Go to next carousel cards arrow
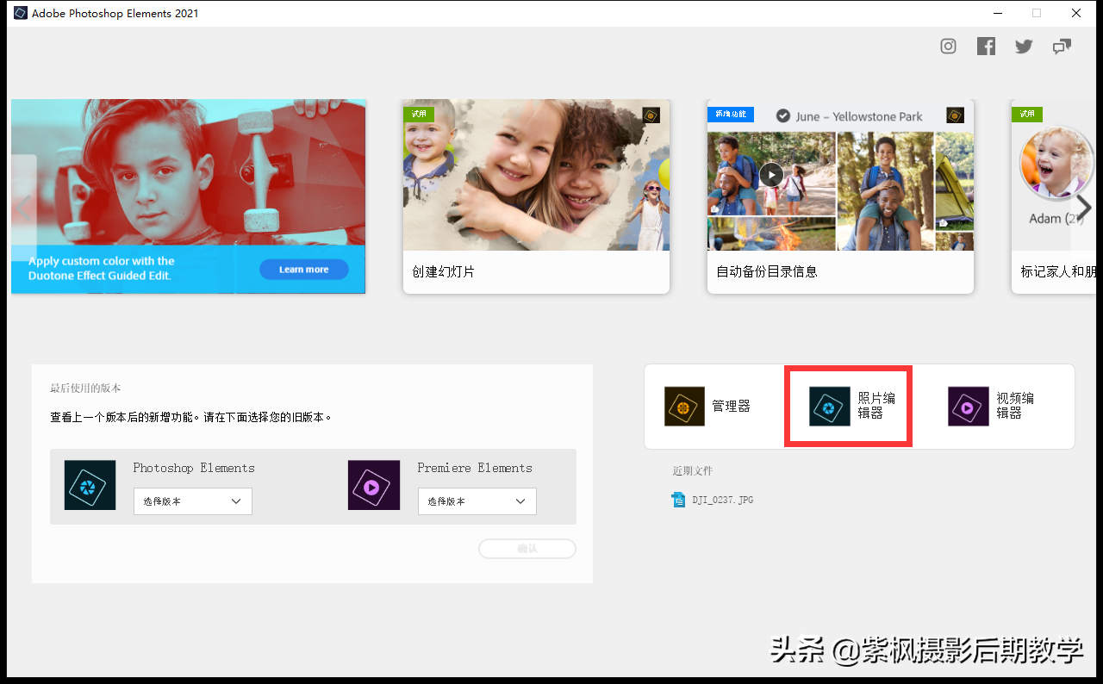This screenshot has width=1103, height=684. pyautogui.click(x=1085, y=207)
